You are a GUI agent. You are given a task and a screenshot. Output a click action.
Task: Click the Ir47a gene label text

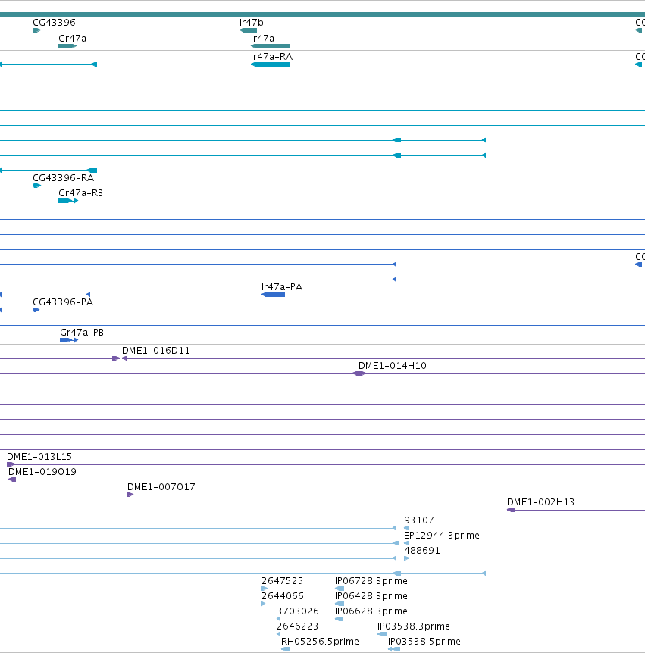pos(262,39)
